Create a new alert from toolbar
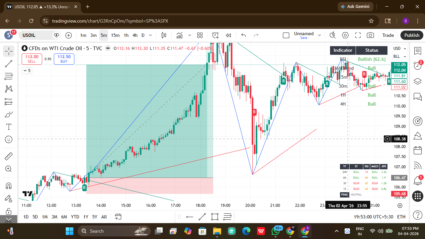 (x=215, y=35)
